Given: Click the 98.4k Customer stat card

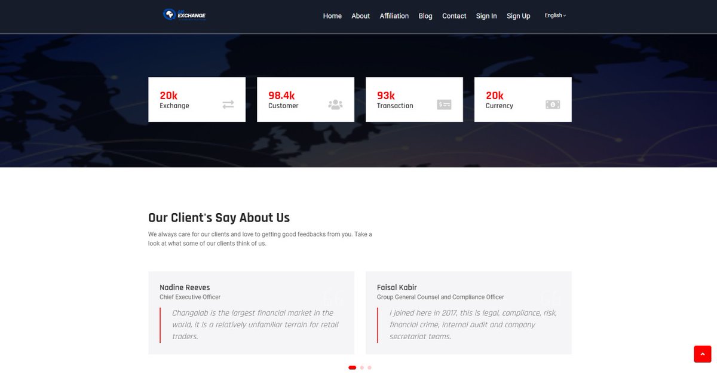Looking at the screenshot, I should 305,100.
